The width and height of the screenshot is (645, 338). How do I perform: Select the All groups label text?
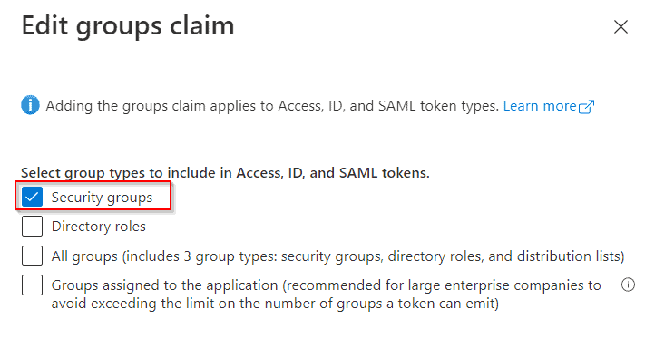click(337, 256)
